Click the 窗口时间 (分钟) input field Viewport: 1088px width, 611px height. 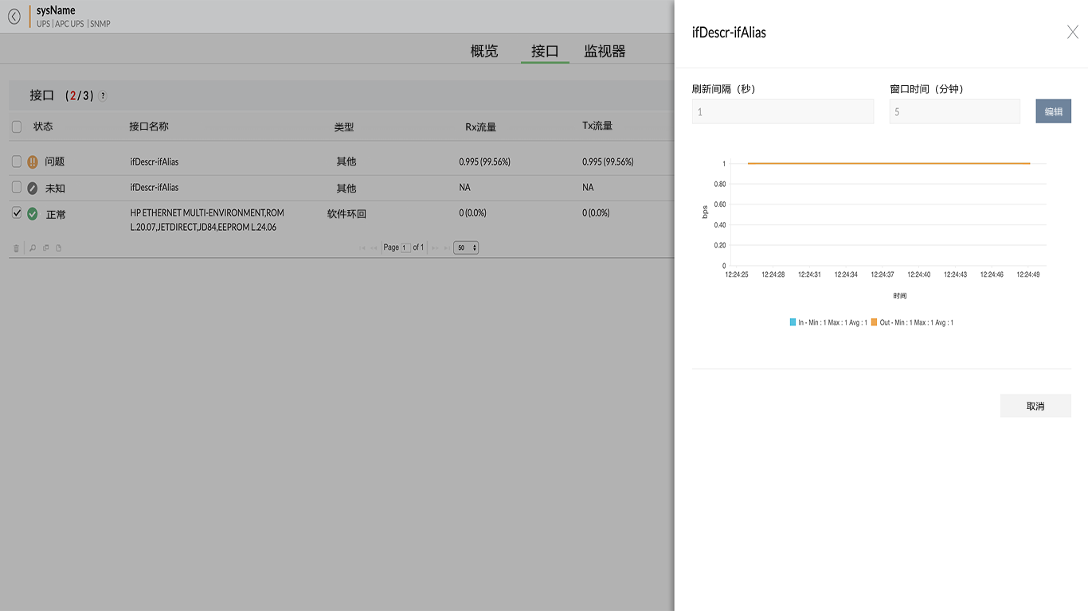(x=954, y=111)
